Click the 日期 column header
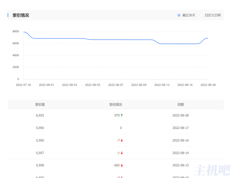This screenshot has height=178, width=231. pyautogui.click(x=180, y=104)
